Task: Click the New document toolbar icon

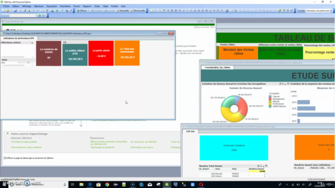Action: [x=3, y=10]
